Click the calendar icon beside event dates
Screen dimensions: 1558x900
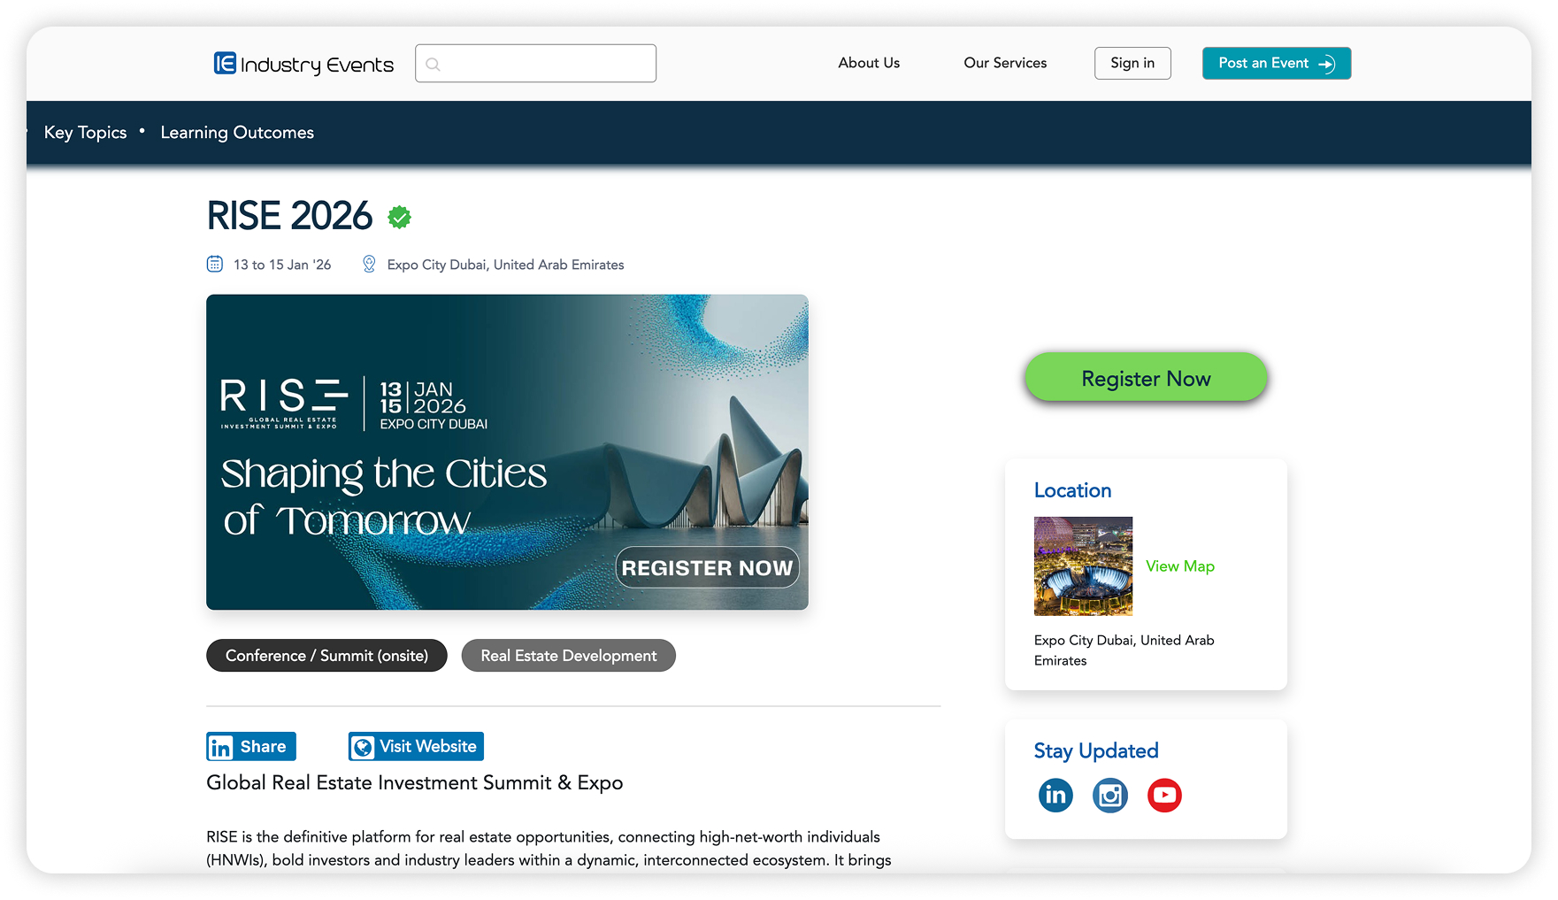coord(215,264)
